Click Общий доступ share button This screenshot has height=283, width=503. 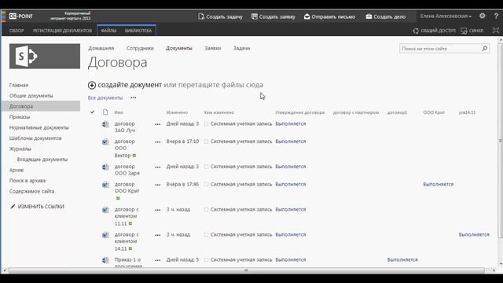pos(434,31)
